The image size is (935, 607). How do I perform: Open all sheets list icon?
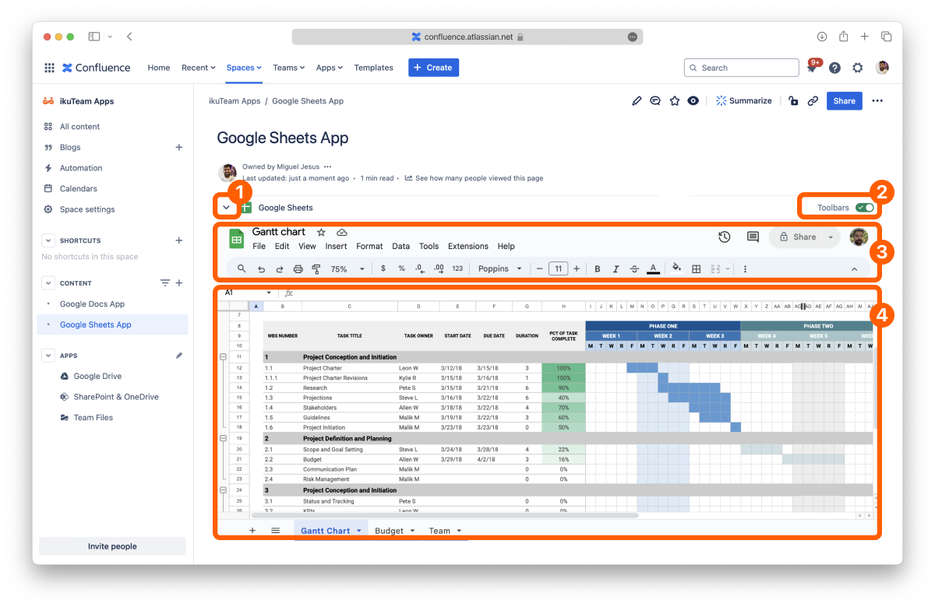click(x=275, y=530)
